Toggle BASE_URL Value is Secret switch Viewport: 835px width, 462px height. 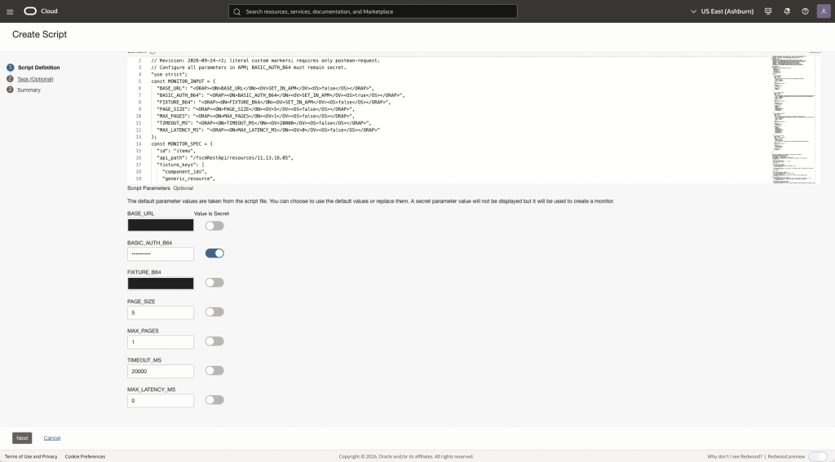tap(214, 226)
